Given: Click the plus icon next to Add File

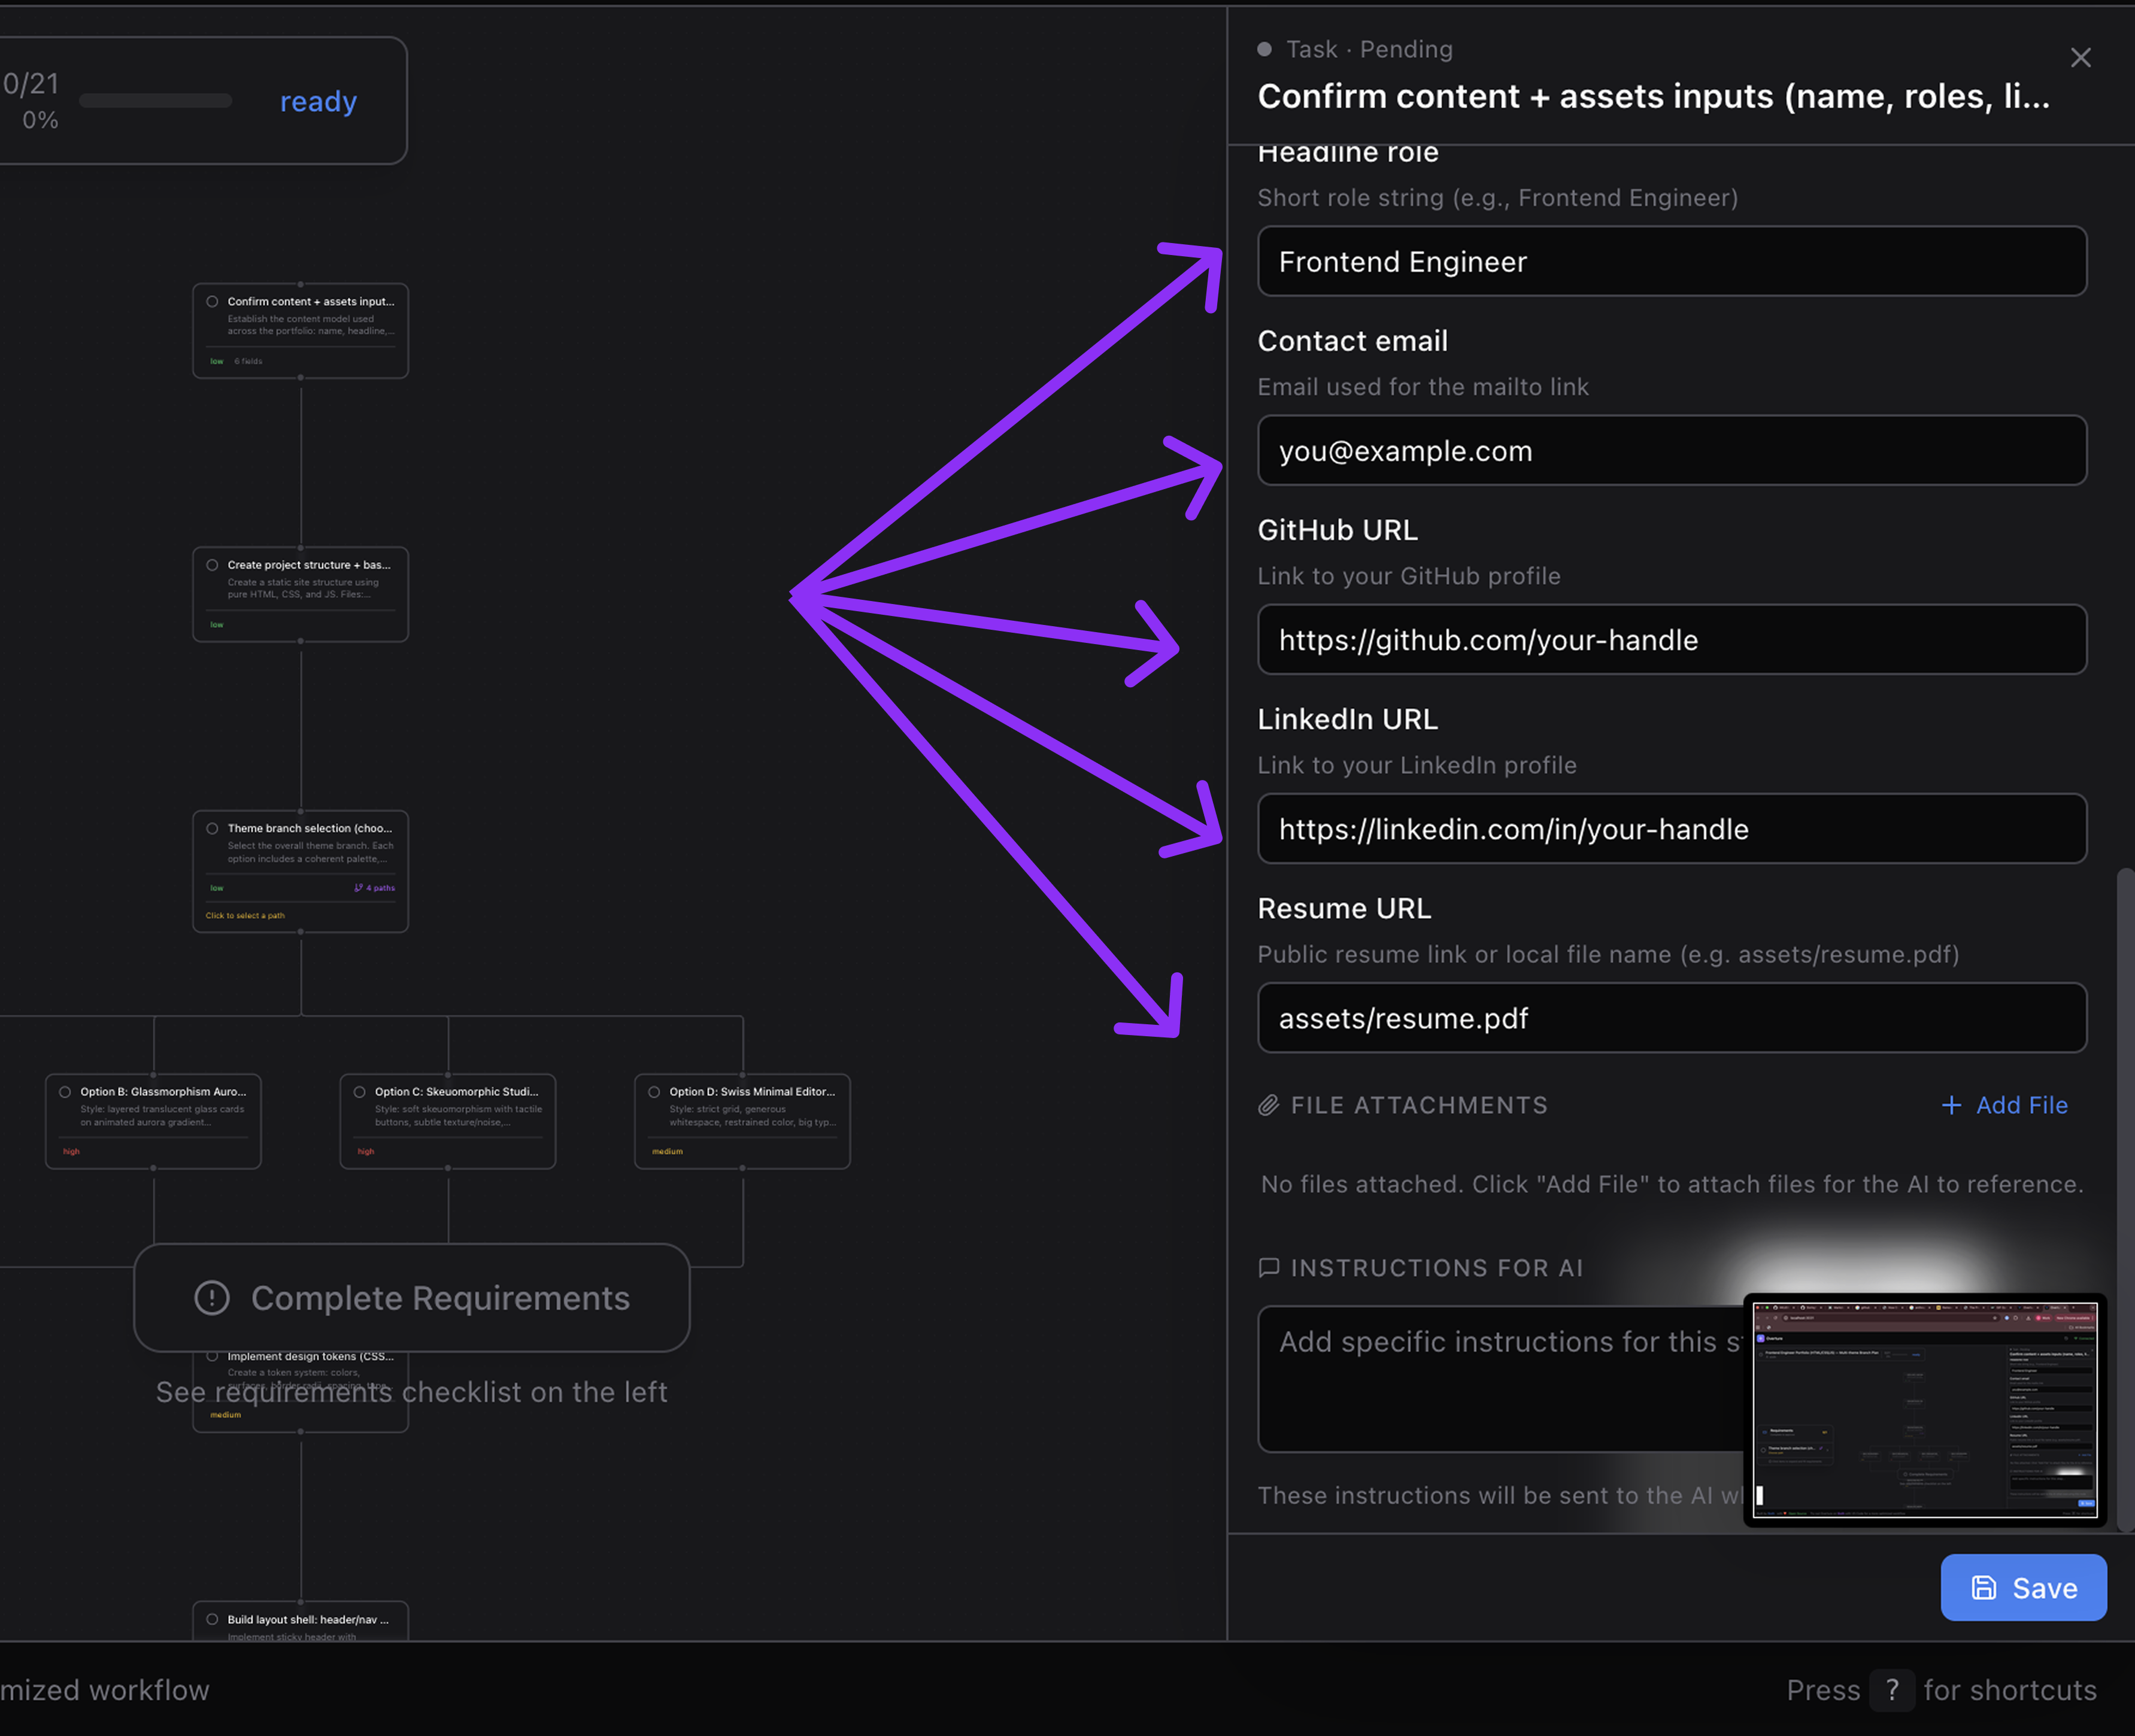Looking at the screenshot, I should pos(1951,1105).
